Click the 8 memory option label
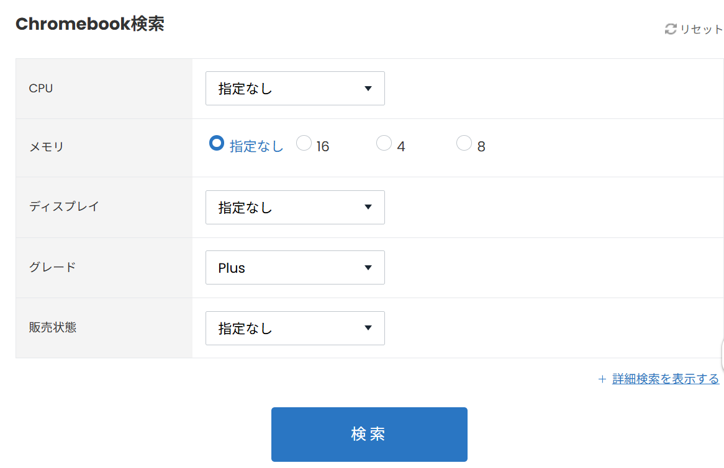 pyautogui.click(x=481, y=147)
